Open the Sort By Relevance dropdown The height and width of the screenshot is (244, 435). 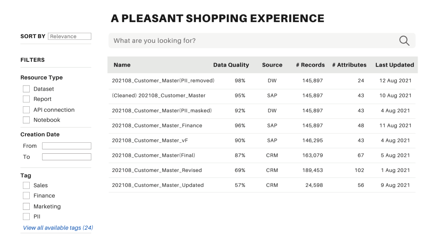pos(70,36)
